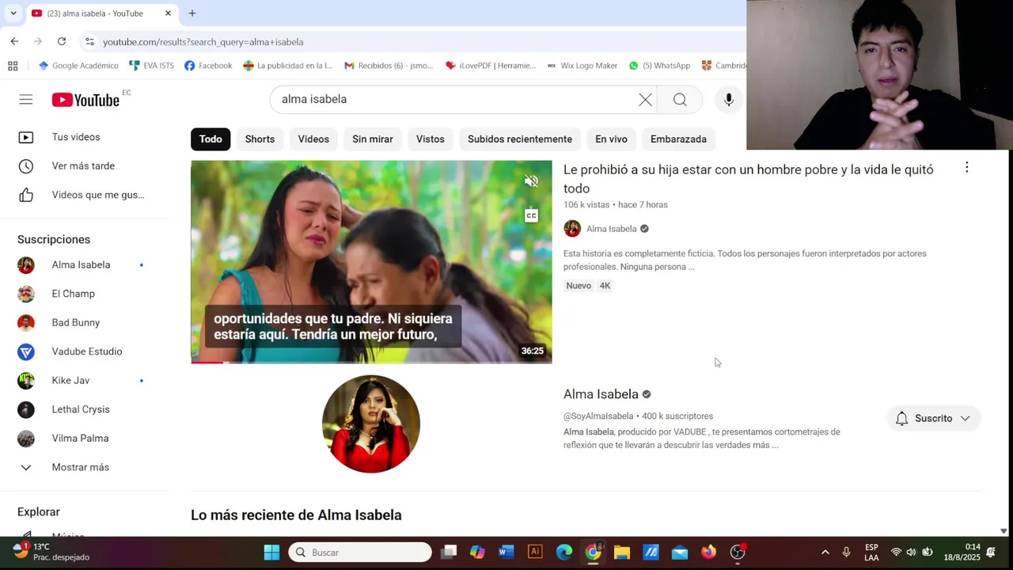Image resolution: width=1013 pixels, height=570 pixels.
Task: Open site information icon in address bar
Action: 89,42
